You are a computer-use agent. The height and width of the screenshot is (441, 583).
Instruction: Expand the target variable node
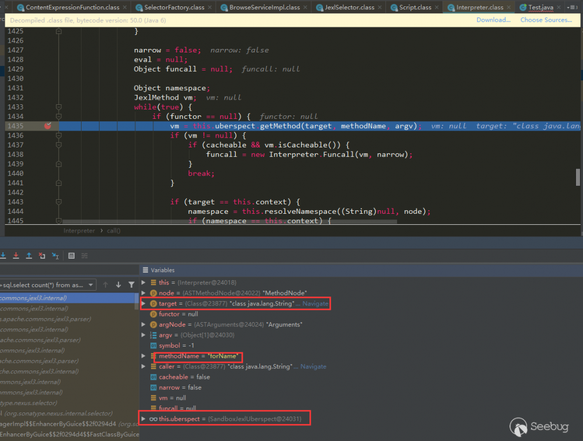pos(143,304)
